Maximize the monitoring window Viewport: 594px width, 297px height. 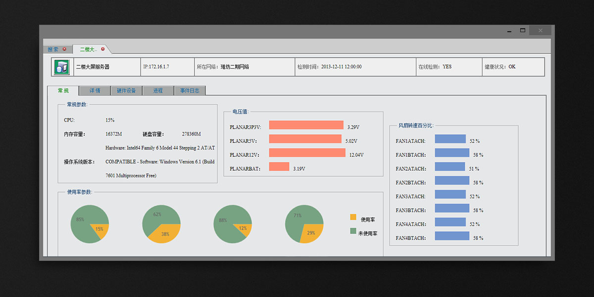[x=523, y=30]
